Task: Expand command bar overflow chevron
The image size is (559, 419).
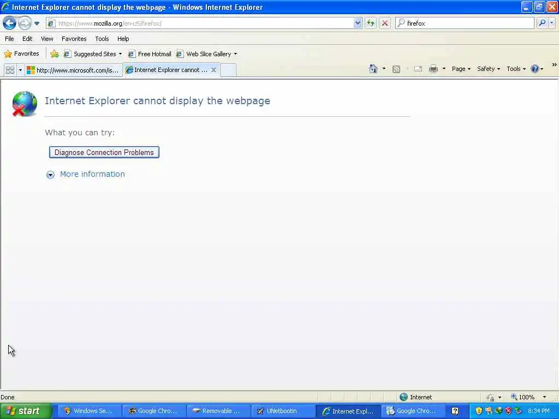Action: click(554, 65)
